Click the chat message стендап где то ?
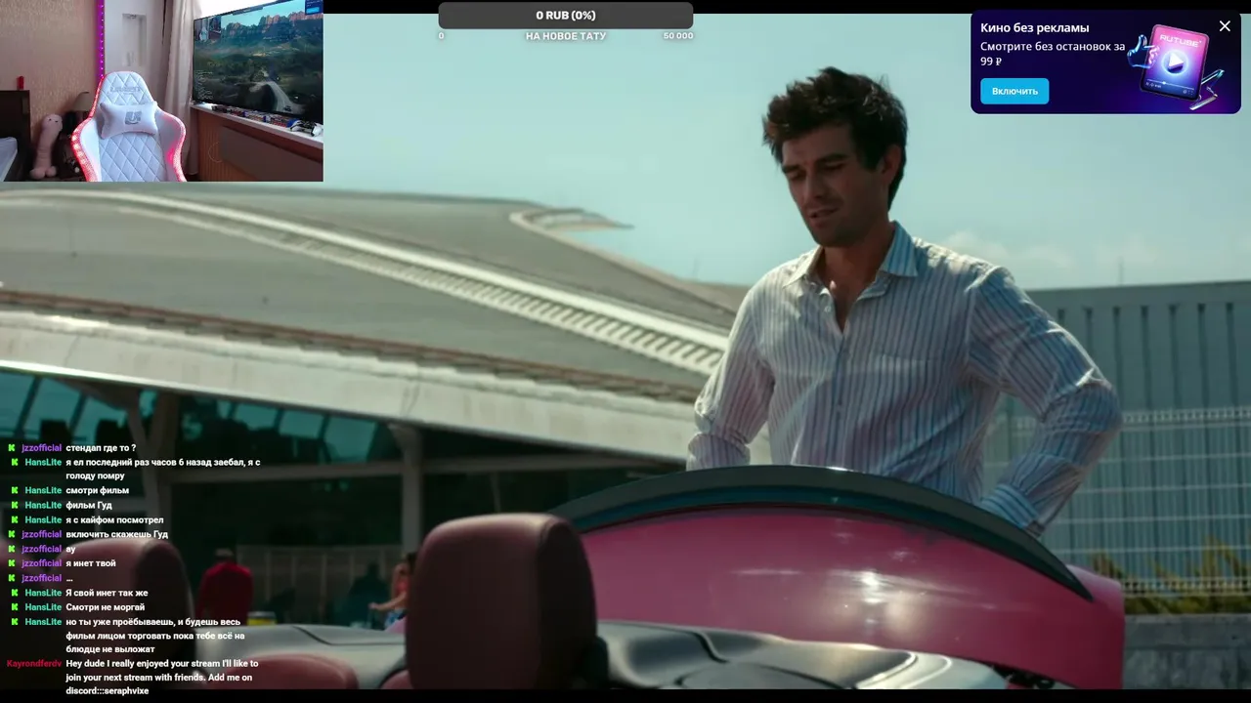 pos(101,448)
